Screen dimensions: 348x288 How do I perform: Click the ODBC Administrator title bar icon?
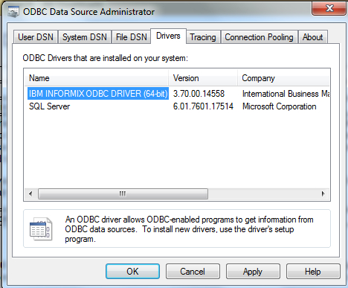click(x=13, y=12)
